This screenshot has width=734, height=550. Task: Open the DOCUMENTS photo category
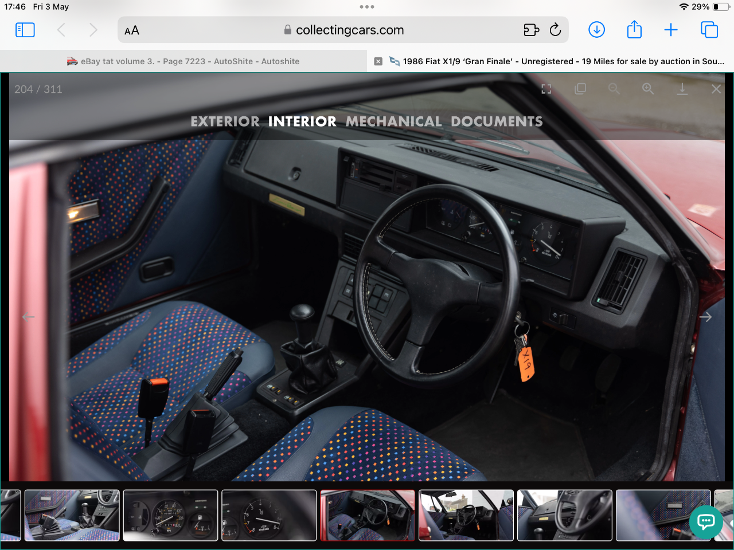pos(497,121)
